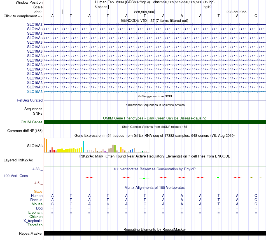Click the 'Layered H3K27Ac' track label
The image size is (266, 240).
click(18, 160)
